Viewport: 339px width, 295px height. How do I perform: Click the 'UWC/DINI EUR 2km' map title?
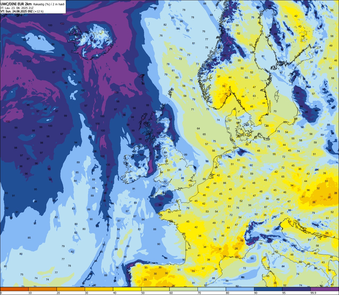tap(16, 4)
